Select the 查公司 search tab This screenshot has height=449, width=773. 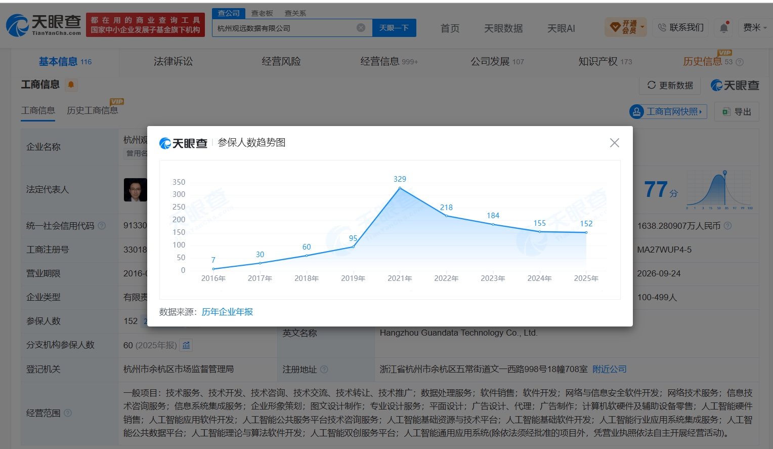coord(229,13)
